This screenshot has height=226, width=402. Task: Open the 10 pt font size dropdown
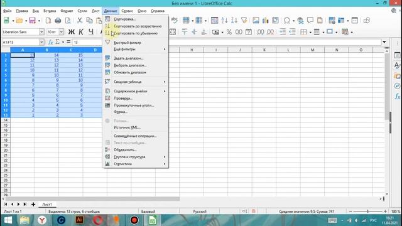click(62, 32)
